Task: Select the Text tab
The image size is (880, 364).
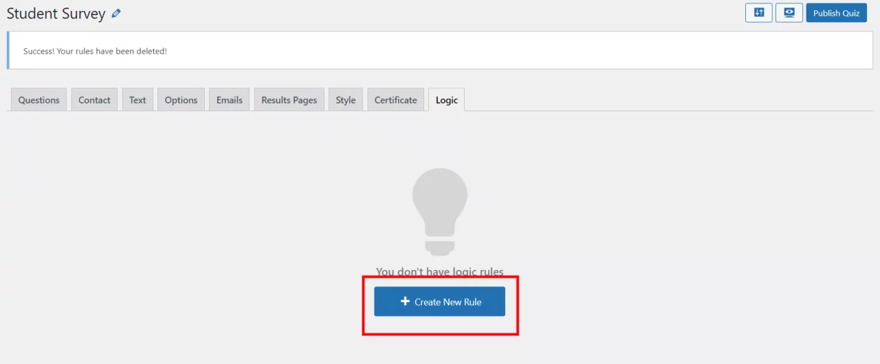Action: click(x=137, y=100)
